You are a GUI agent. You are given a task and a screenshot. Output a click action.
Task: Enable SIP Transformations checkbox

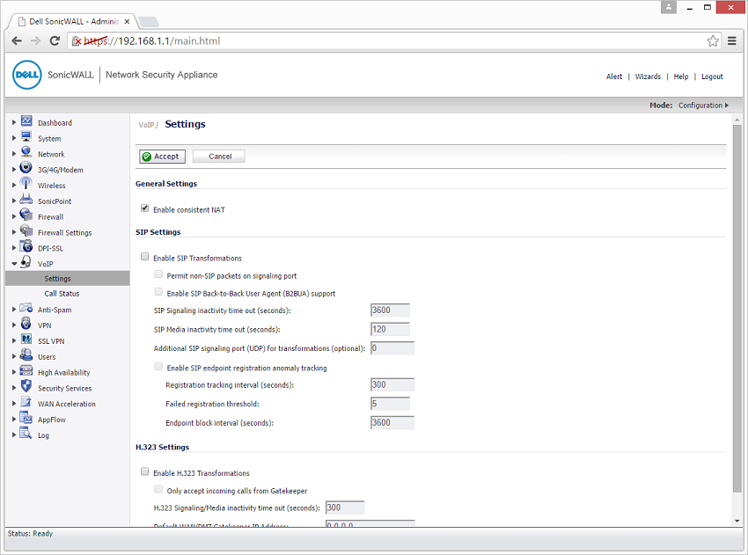[144, 257]
